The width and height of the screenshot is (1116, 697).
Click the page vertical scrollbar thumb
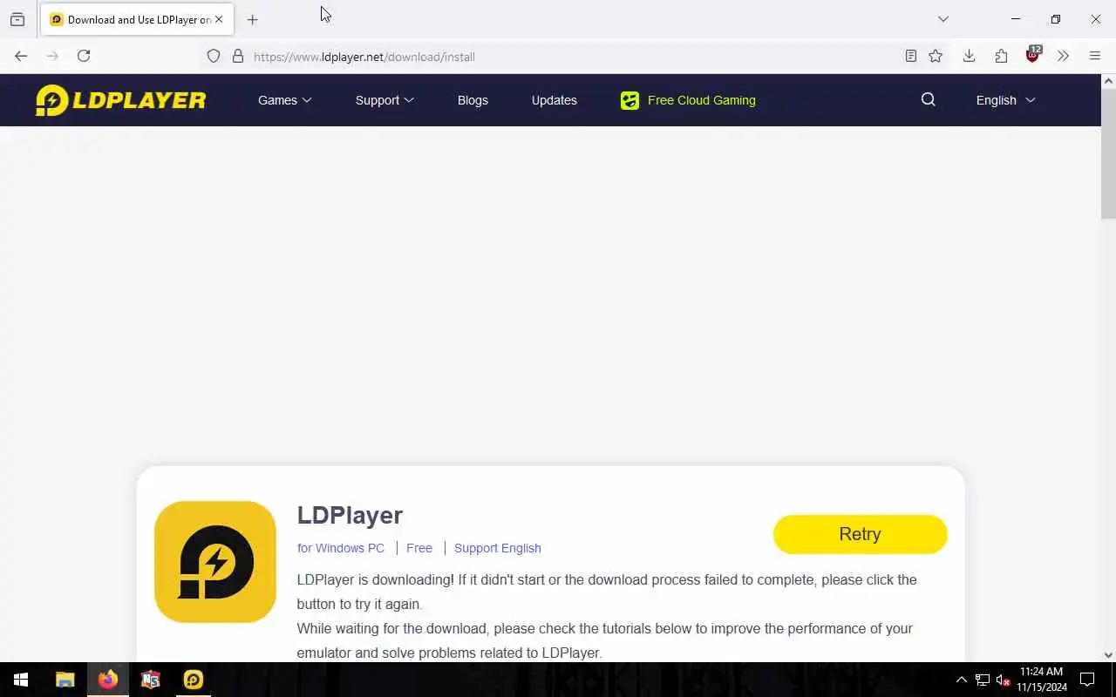click(x=1108, y=154)
